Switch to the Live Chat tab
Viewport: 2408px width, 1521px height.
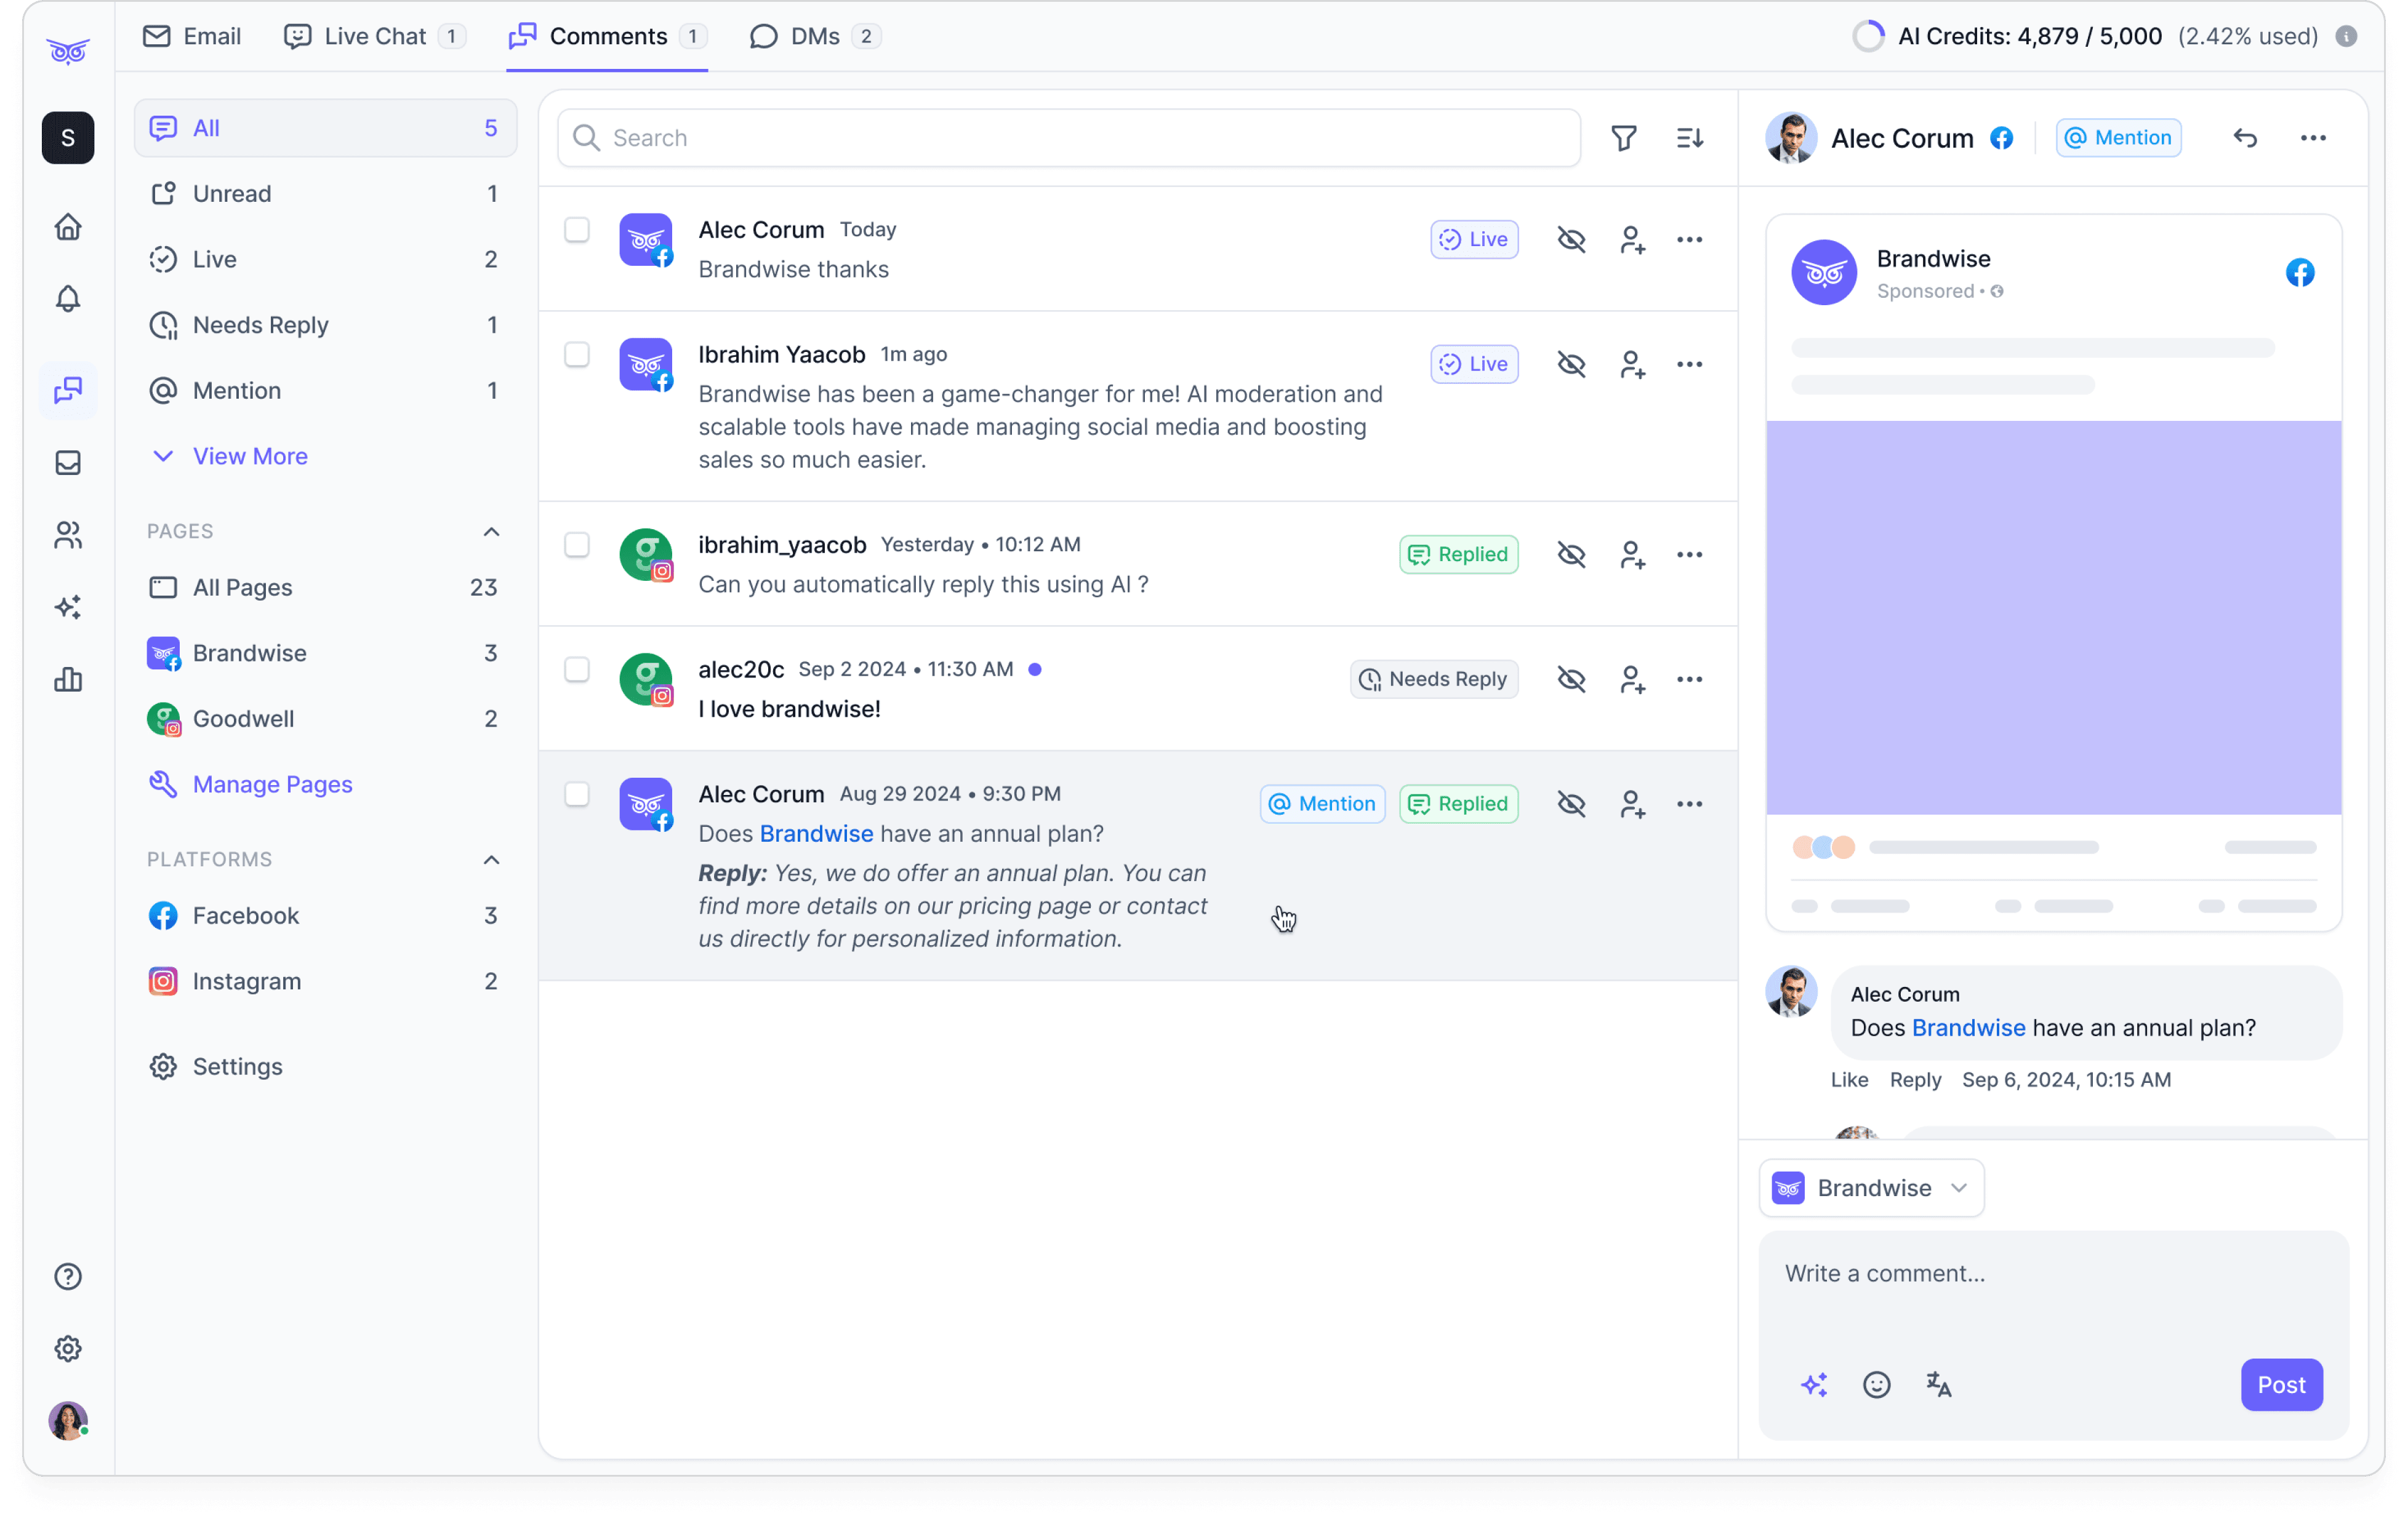[x=374, y=36]
